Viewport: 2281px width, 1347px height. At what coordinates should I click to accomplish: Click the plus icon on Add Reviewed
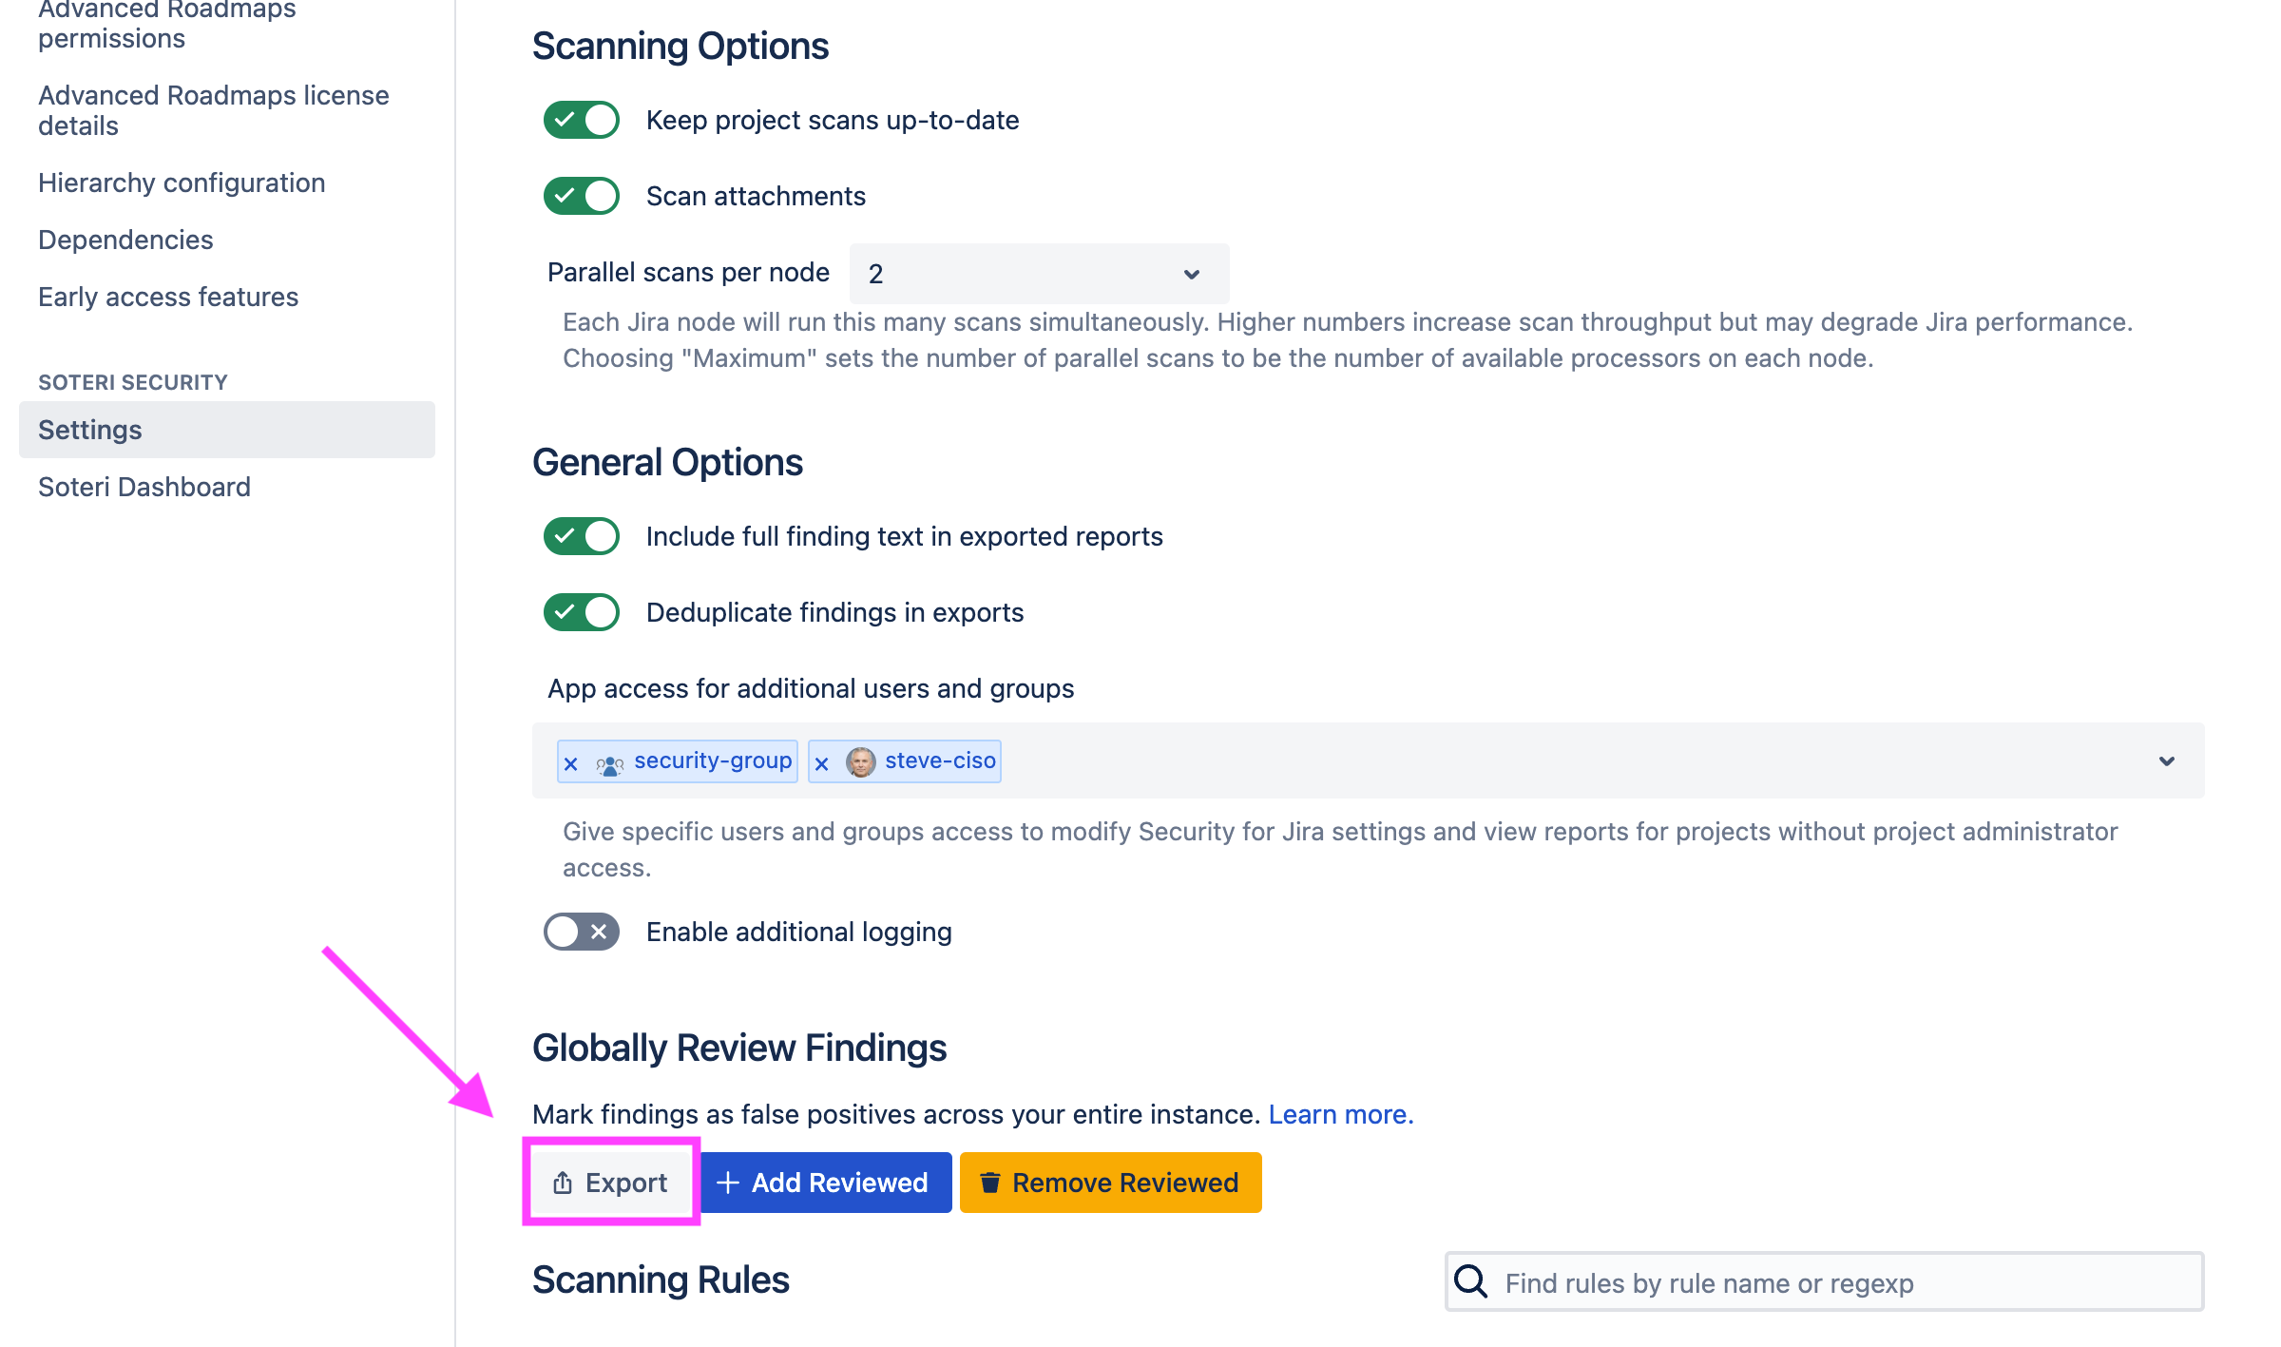point(728,1182)
